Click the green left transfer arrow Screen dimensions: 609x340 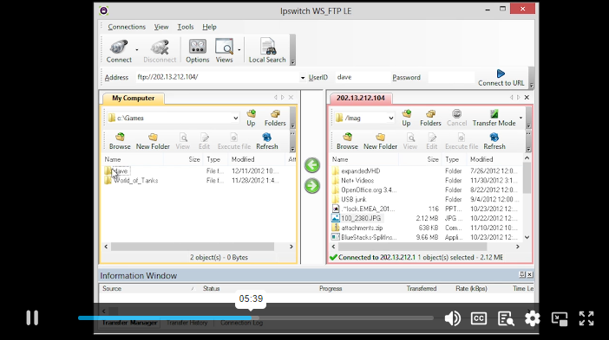[x=312, y=165]
